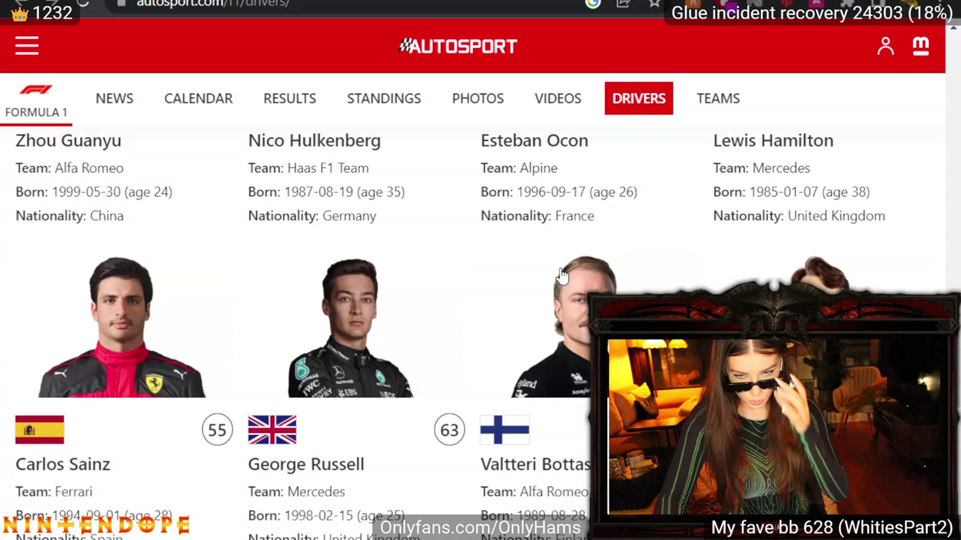Open George Russell's driver page
The width and height of the screenshot is (961, 540).
pos(306,464)
